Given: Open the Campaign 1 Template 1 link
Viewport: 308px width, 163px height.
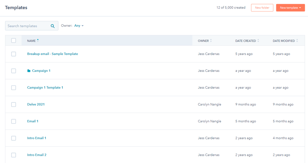Looking at the screenshot, I should [45, 88].
